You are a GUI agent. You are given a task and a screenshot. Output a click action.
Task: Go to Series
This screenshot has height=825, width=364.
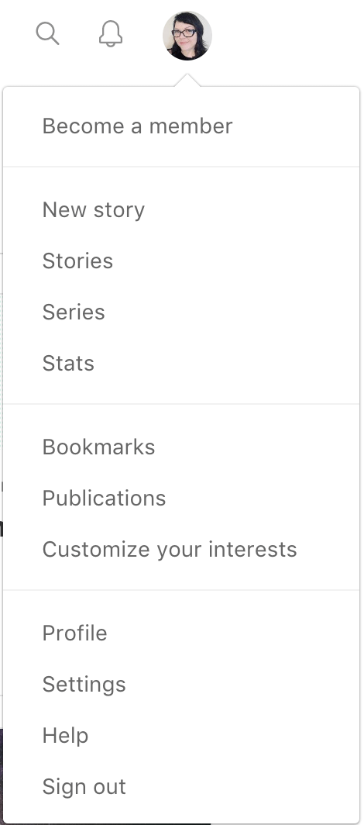(x=74, y=312)
